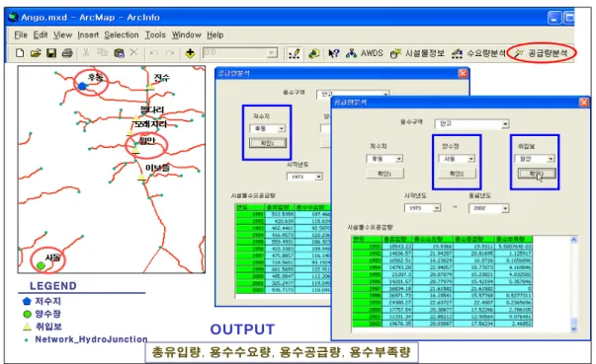The image size is (596, 364).
Task: Paste with clipboard toolbar icon
Action: [x=119, y=53]
